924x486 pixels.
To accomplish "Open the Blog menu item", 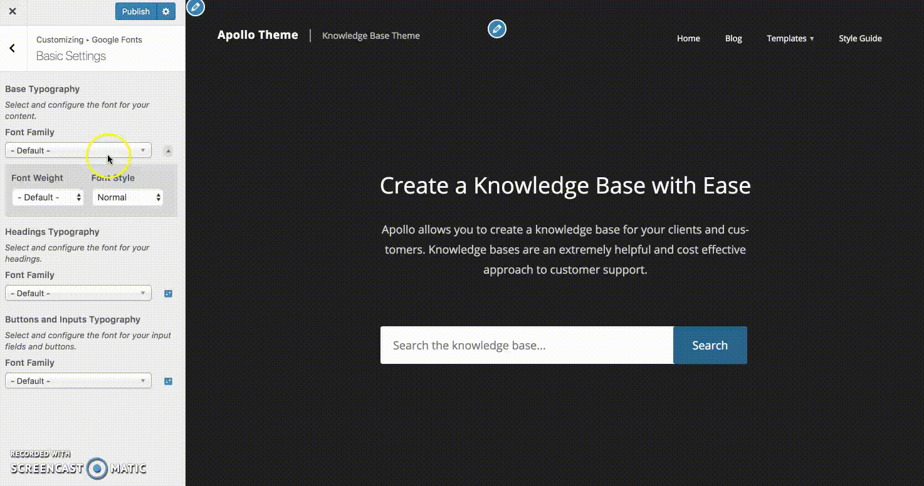I will 733,38.
